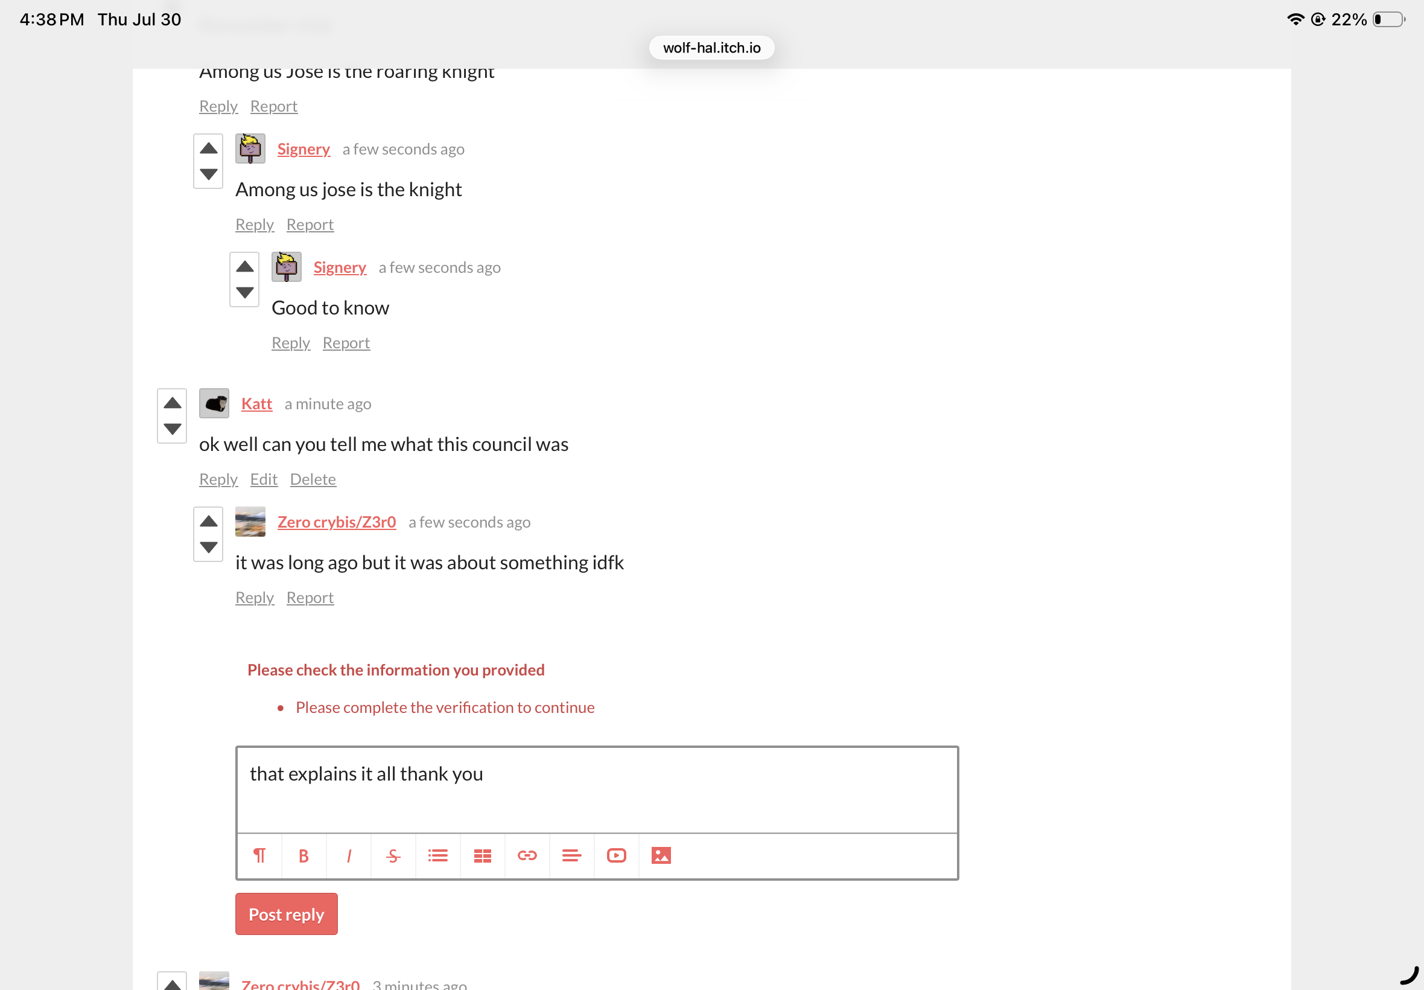The height and width of the screenshot is (990, 1424).
Task: Downvote Signery's 'Good to know' comment
Action: (x=245, y=292)
